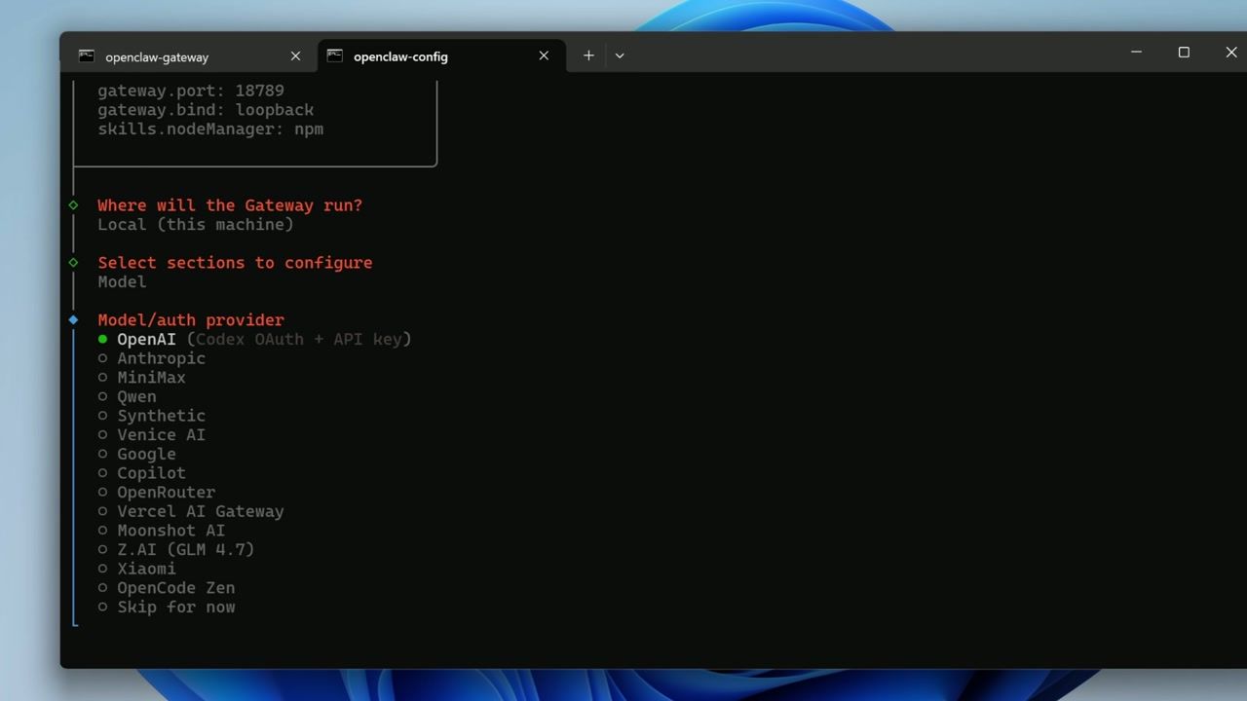Open a new terminal tab with plus
1247x701 pixels.
click(588, 56)
